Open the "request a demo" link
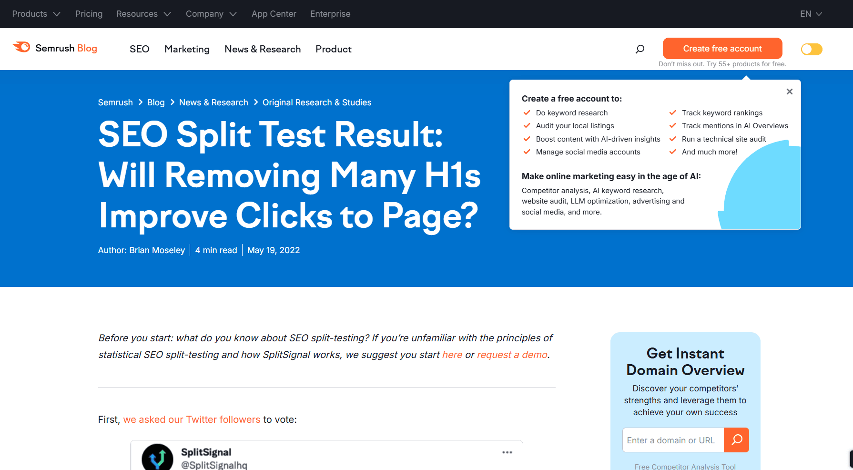The image size is (853, 470). pos(512,355)
